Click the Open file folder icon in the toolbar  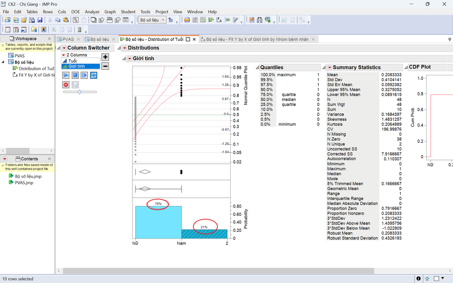[24, 20]
